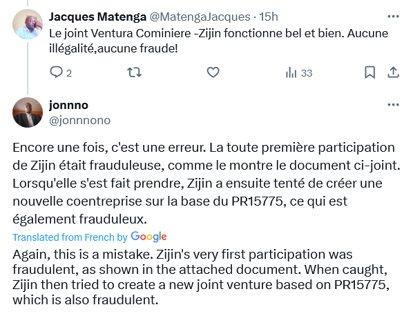Open the more options menu on Jacques Matenga's tweet
The image size is (413, 316).
point(393,17)
